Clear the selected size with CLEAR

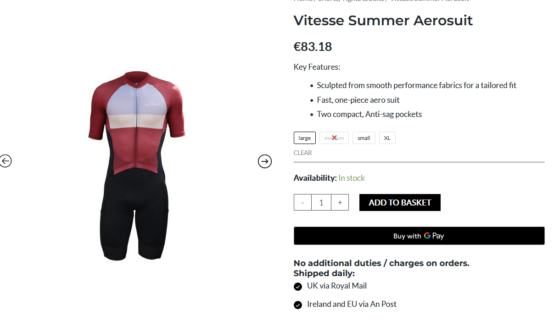tap(302, 153)
